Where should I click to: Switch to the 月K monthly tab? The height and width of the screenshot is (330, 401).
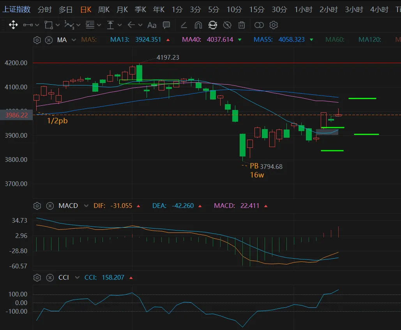[x=122, y=10]
